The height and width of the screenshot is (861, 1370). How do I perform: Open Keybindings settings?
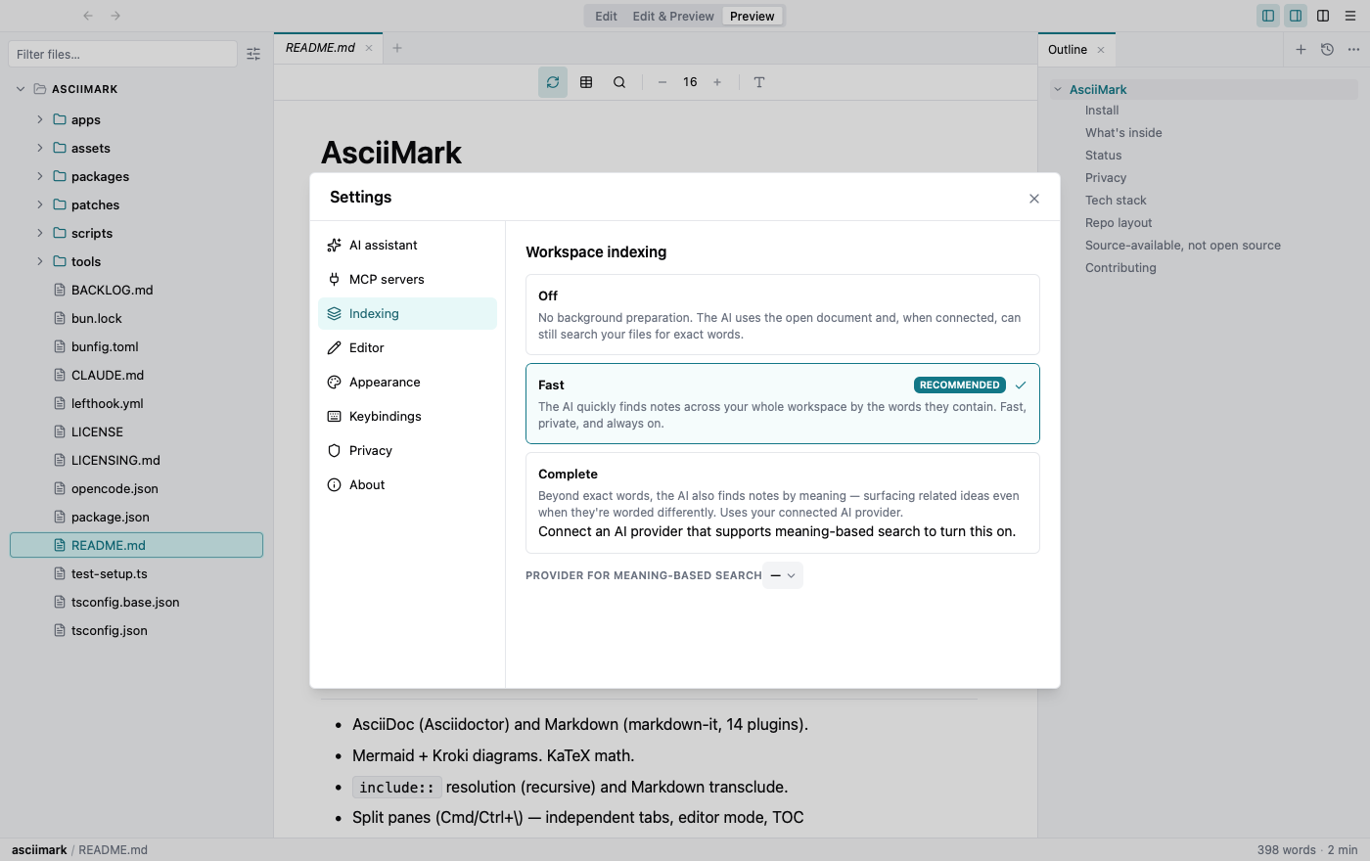(x=407, y=417)
